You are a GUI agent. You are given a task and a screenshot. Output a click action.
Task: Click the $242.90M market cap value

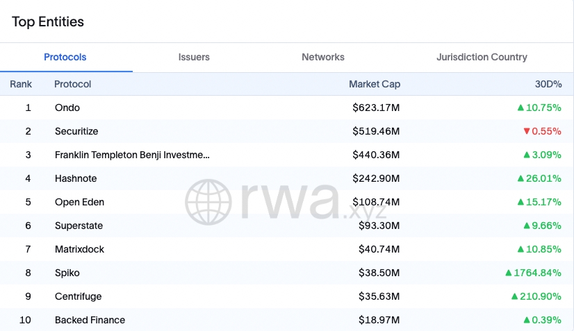376,178
